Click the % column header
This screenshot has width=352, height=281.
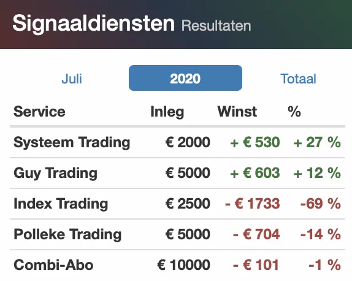point(294,112)
